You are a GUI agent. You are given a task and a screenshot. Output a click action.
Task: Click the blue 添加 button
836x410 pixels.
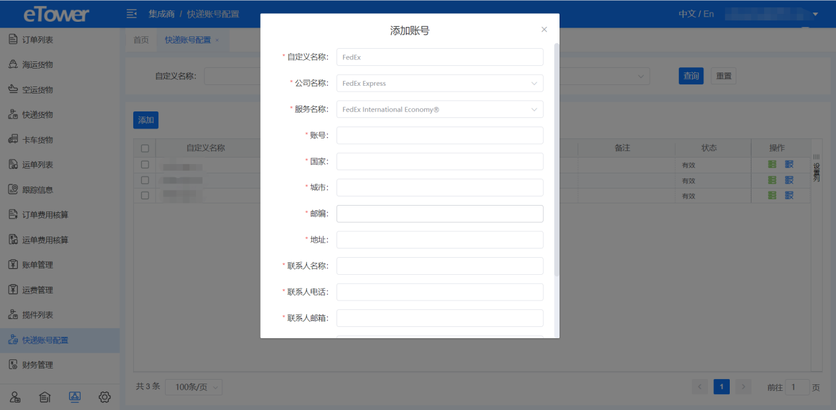pyautogui.click(x=146, y=120)
